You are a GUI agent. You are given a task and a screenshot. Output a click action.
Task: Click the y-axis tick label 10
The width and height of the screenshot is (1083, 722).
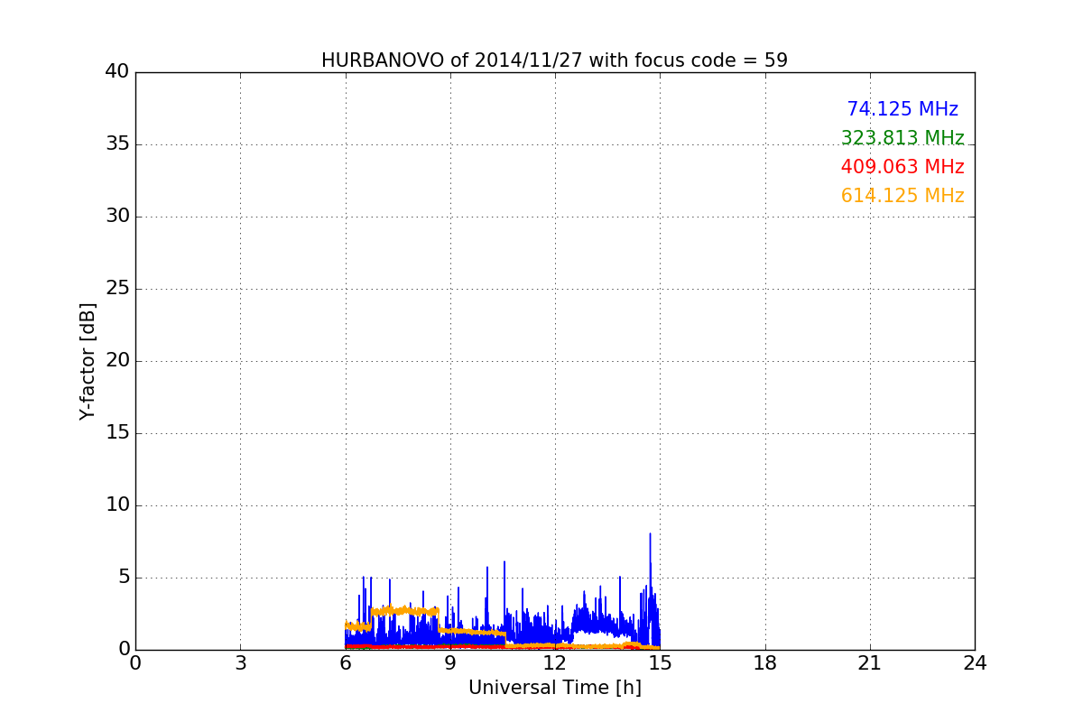point(117,505)
